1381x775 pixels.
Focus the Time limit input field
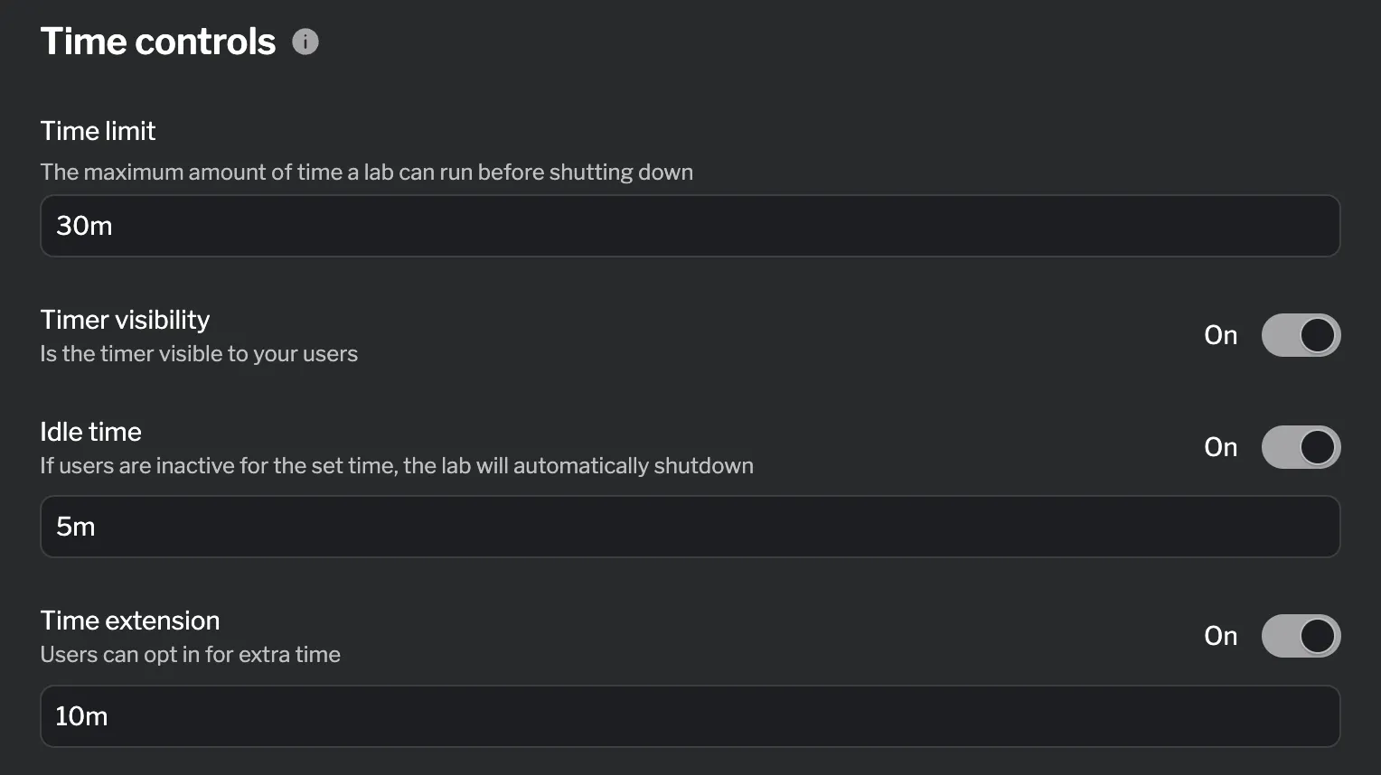click(x=690, y=226)
